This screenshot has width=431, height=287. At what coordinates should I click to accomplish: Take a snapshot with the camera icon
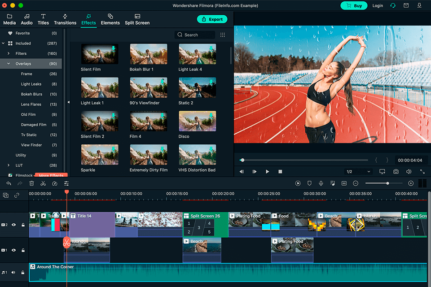[x=396, y=171]
